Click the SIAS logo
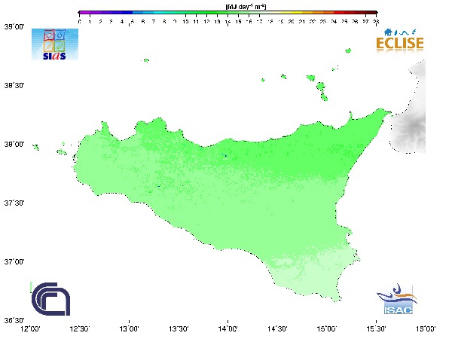The height and width of the screenshot is (339, 452). [55, 44]
